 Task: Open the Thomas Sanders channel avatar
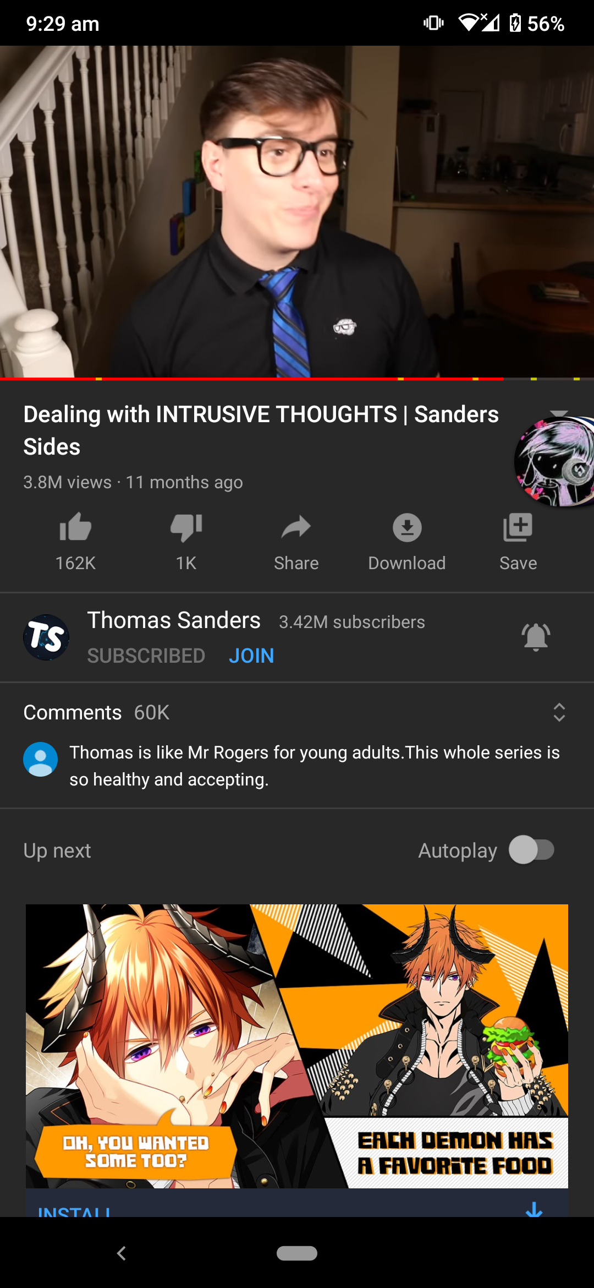tap(46, 637)
